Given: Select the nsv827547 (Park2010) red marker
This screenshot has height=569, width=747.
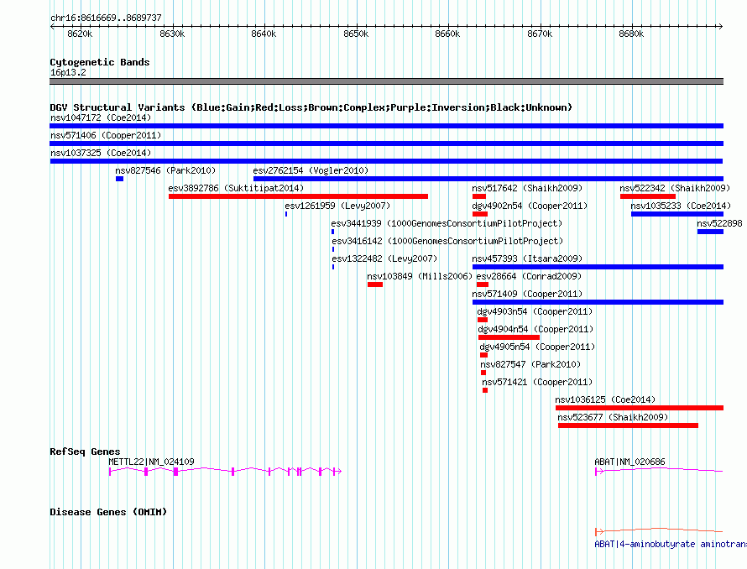Looking at the screenshot, I should click(483, 373).
